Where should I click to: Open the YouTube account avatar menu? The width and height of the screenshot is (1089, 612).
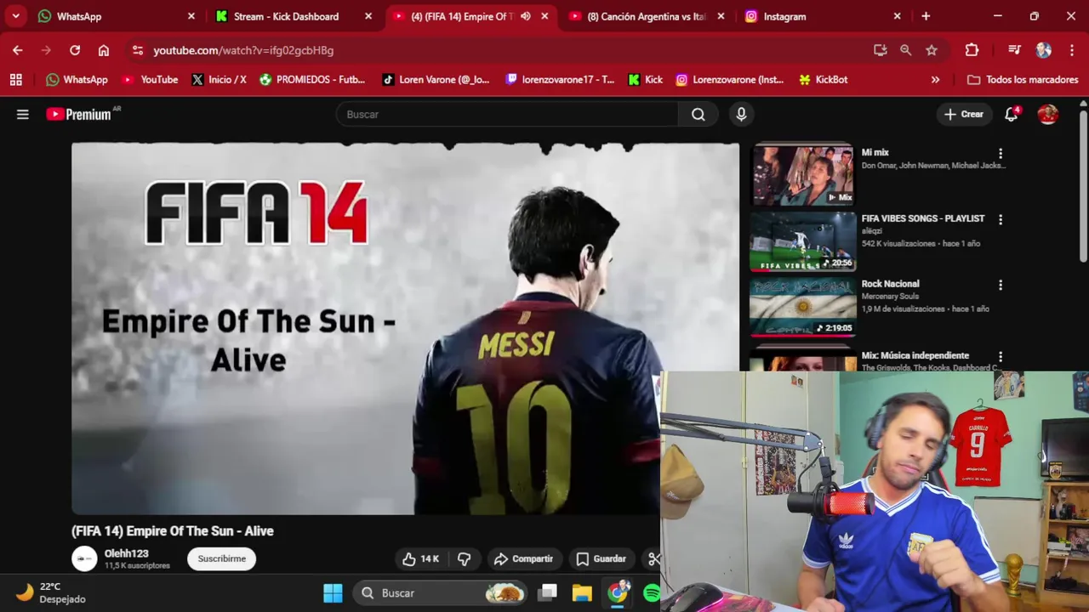(x=1047, y=114)
